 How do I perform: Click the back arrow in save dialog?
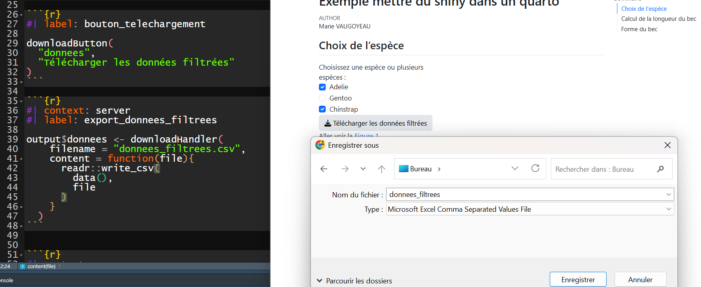324,169
